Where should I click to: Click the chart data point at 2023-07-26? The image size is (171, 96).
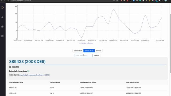[145, 15]
